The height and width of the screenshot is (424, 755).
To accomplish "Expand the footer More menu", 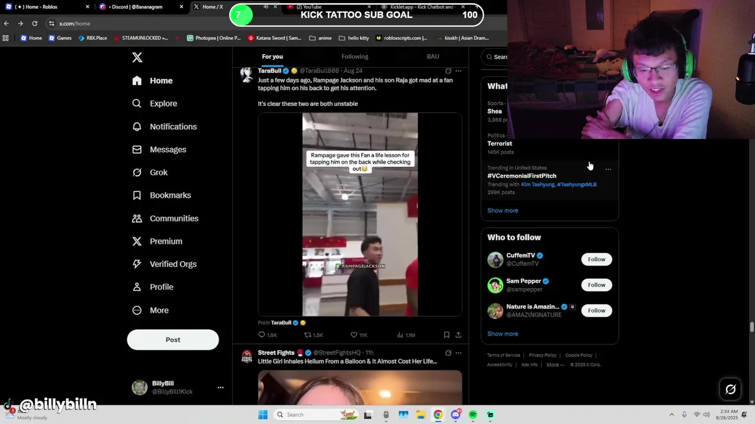I will pyautogui.click(x=555, y=365).
